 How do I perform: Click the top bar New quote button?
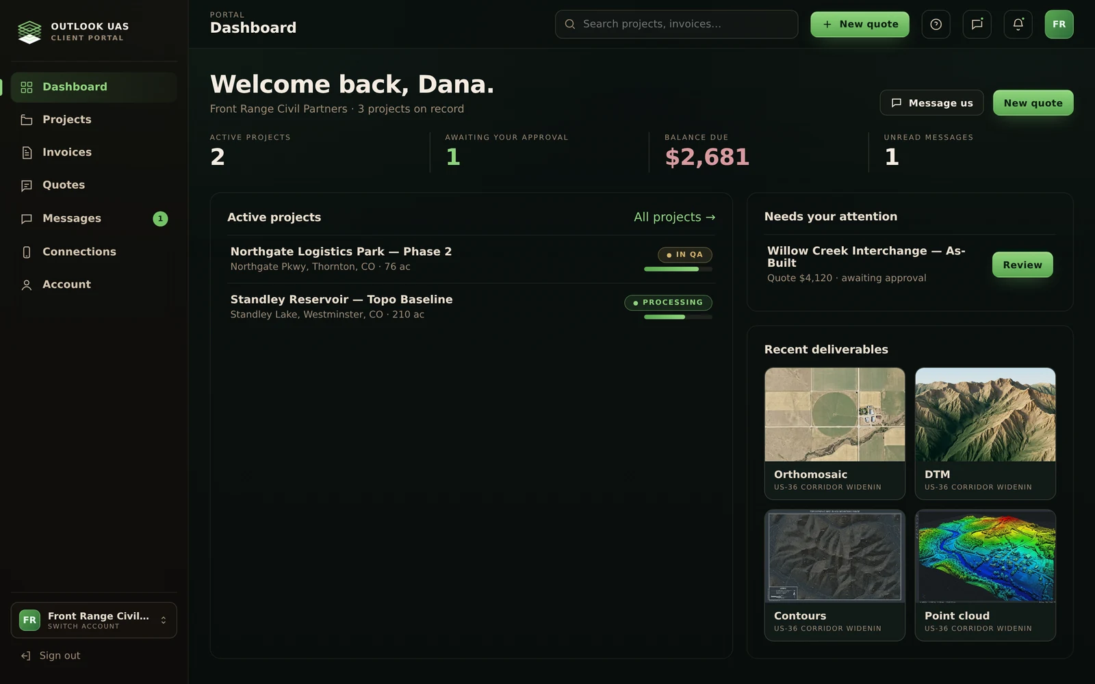(860, 25)
